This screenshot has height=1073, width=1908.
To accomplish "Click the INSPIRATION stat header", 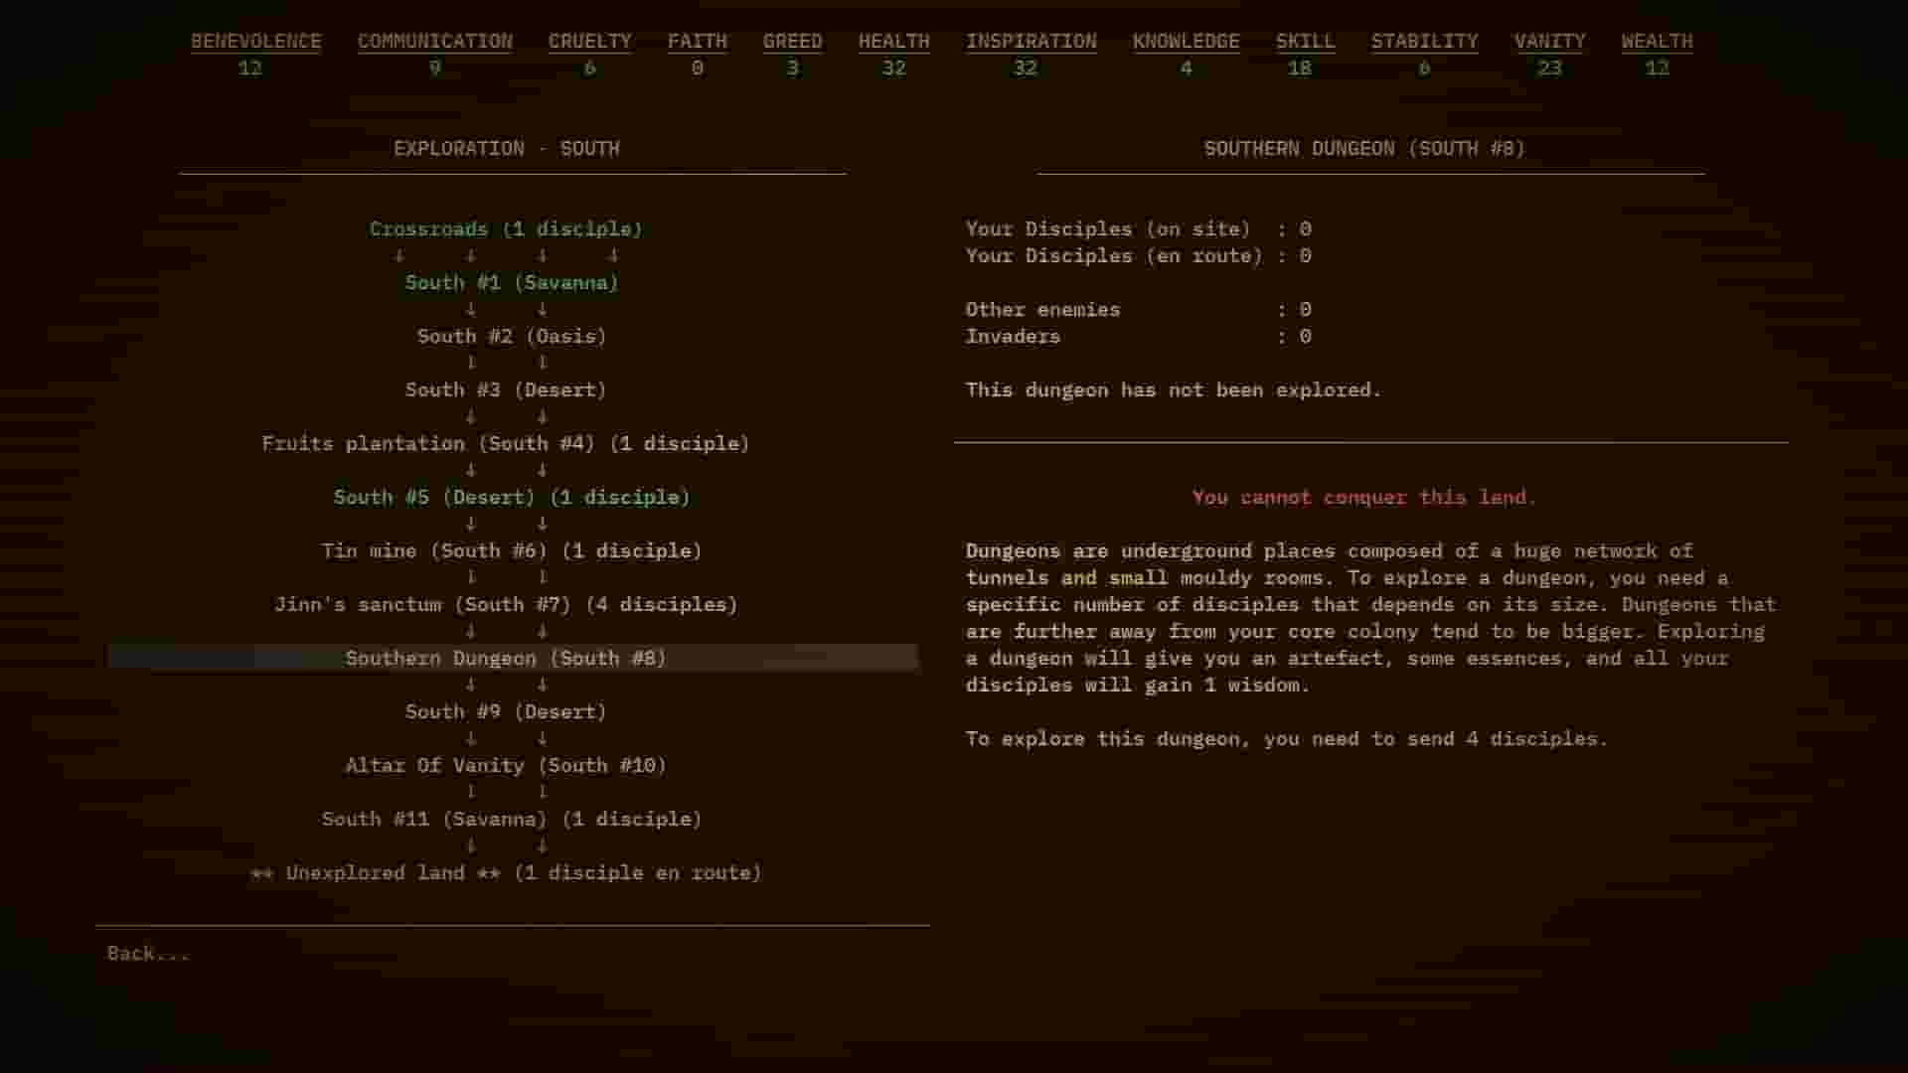I will point(1030,42).
